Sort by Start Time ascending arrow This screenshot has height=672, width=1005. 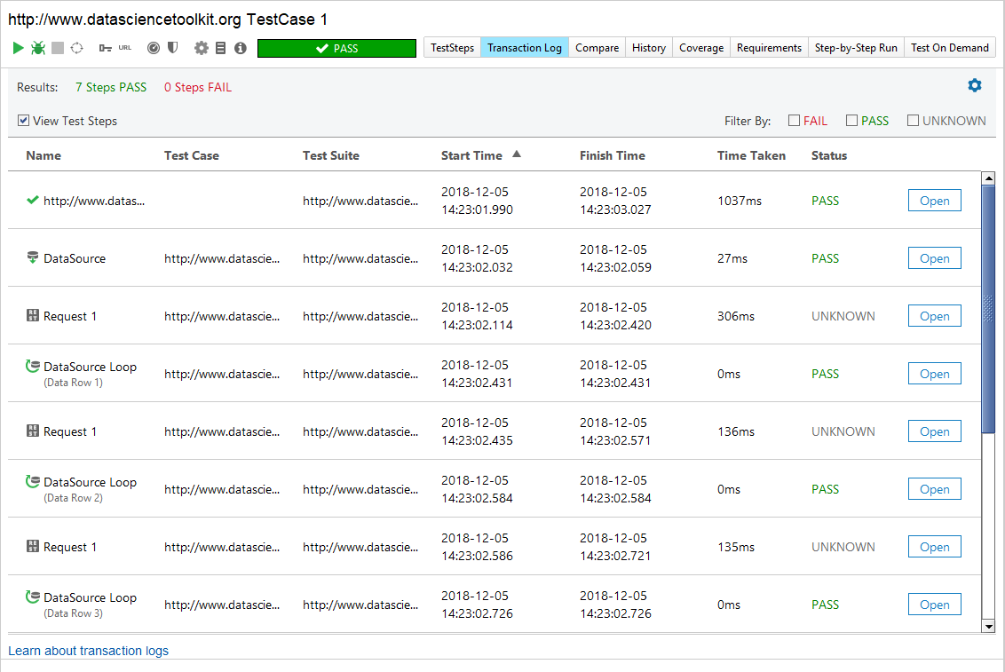pos(517,154)
